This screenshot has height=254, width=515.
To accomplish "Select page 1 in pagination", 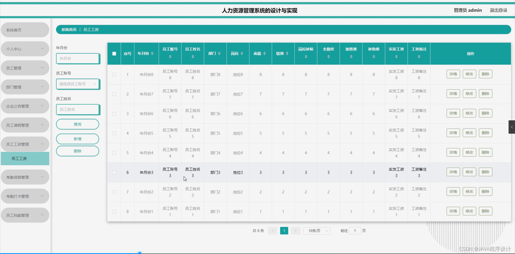I will [284, 231].
